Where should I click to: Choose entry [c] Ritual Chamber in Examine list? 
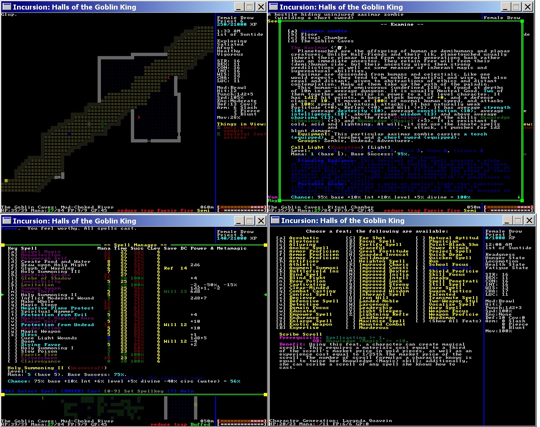point(318,38)
